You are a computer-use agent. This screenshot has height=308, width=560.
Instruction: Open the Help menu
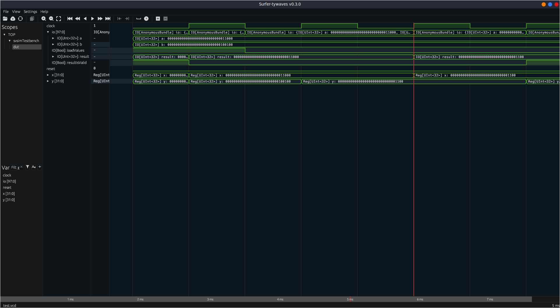click(x=44, y=12)
